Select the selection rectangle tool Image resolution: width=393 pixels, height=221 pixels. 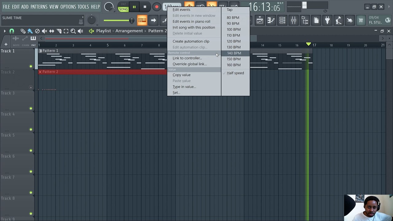point(66,31)
